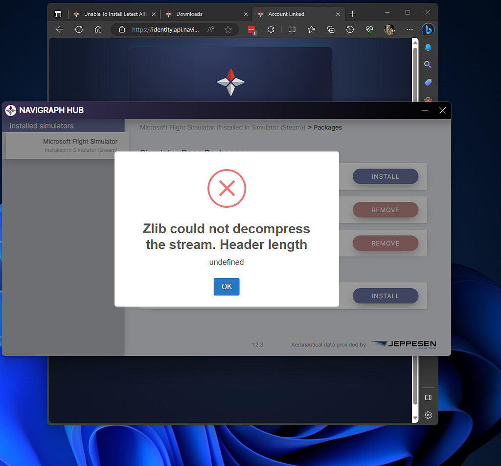Viewport: 501px width, 466px height.
Task: Open the notifications bell in the Edge sidebar
Action: tap(428, 47)
